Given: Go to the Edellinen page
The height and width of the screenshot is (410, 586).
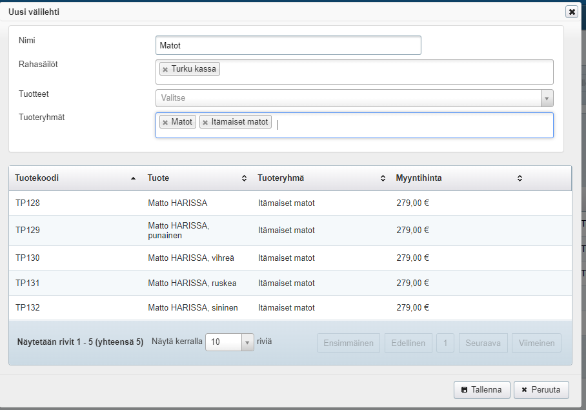Looking at the screenshot, I should click(x=408, y=343).
